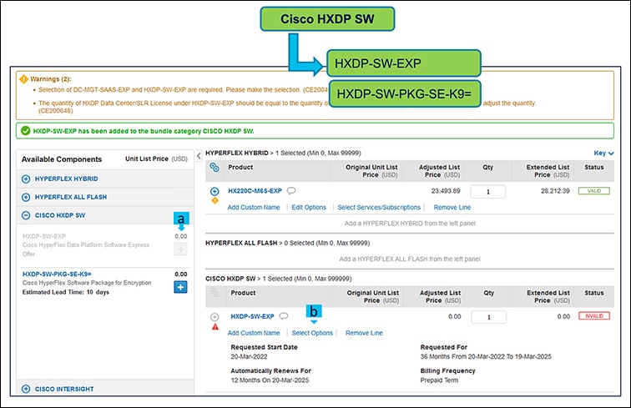Expand the HYPERFLEX HYBRID category
The image size is (631, 408).
pos(26,179)
